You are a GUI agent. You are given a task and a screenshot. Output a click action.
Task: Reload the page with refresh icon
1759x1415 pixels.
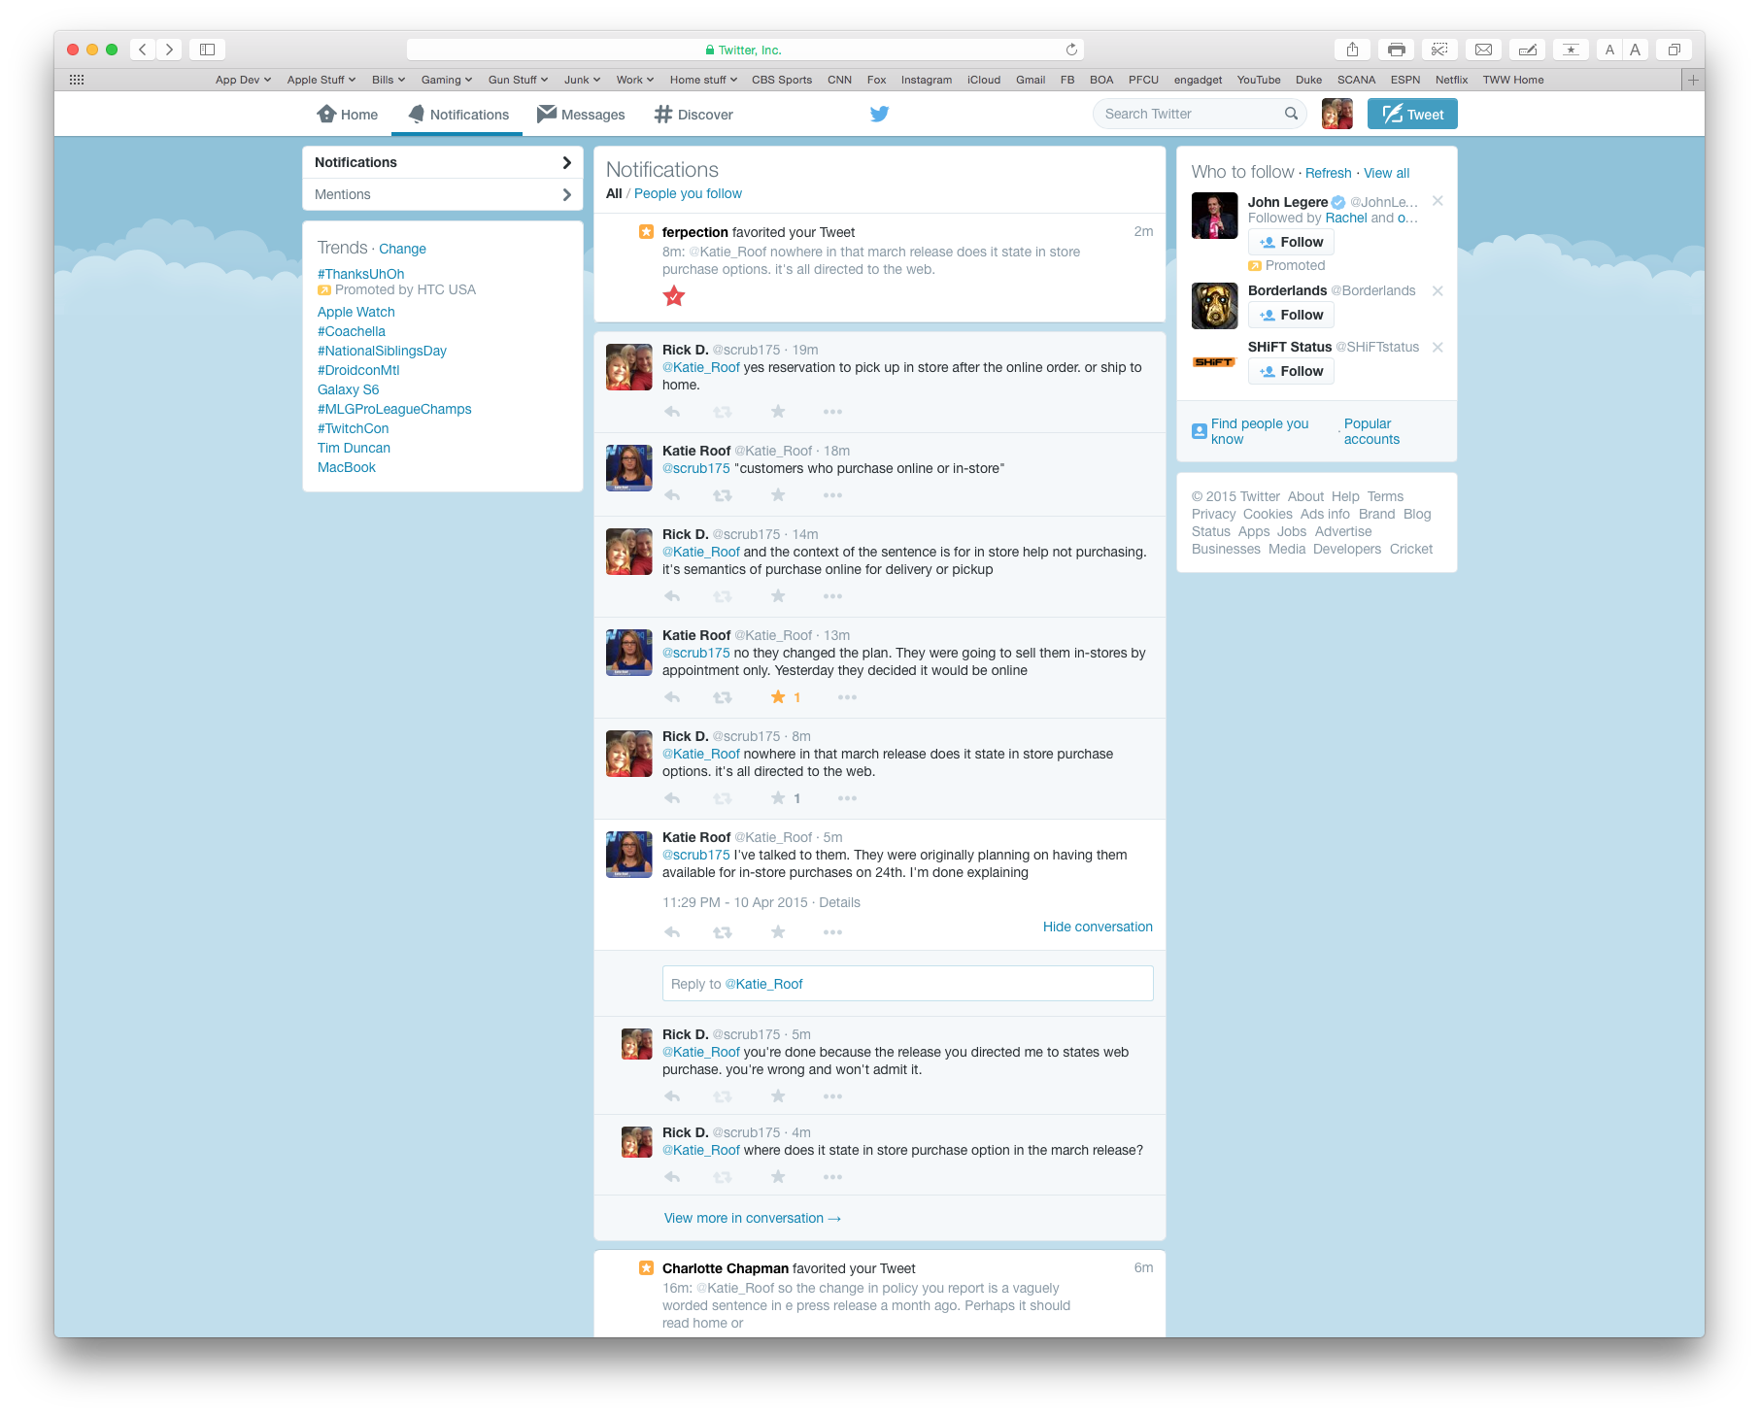pyautogui.click(x=1071, y=50)
